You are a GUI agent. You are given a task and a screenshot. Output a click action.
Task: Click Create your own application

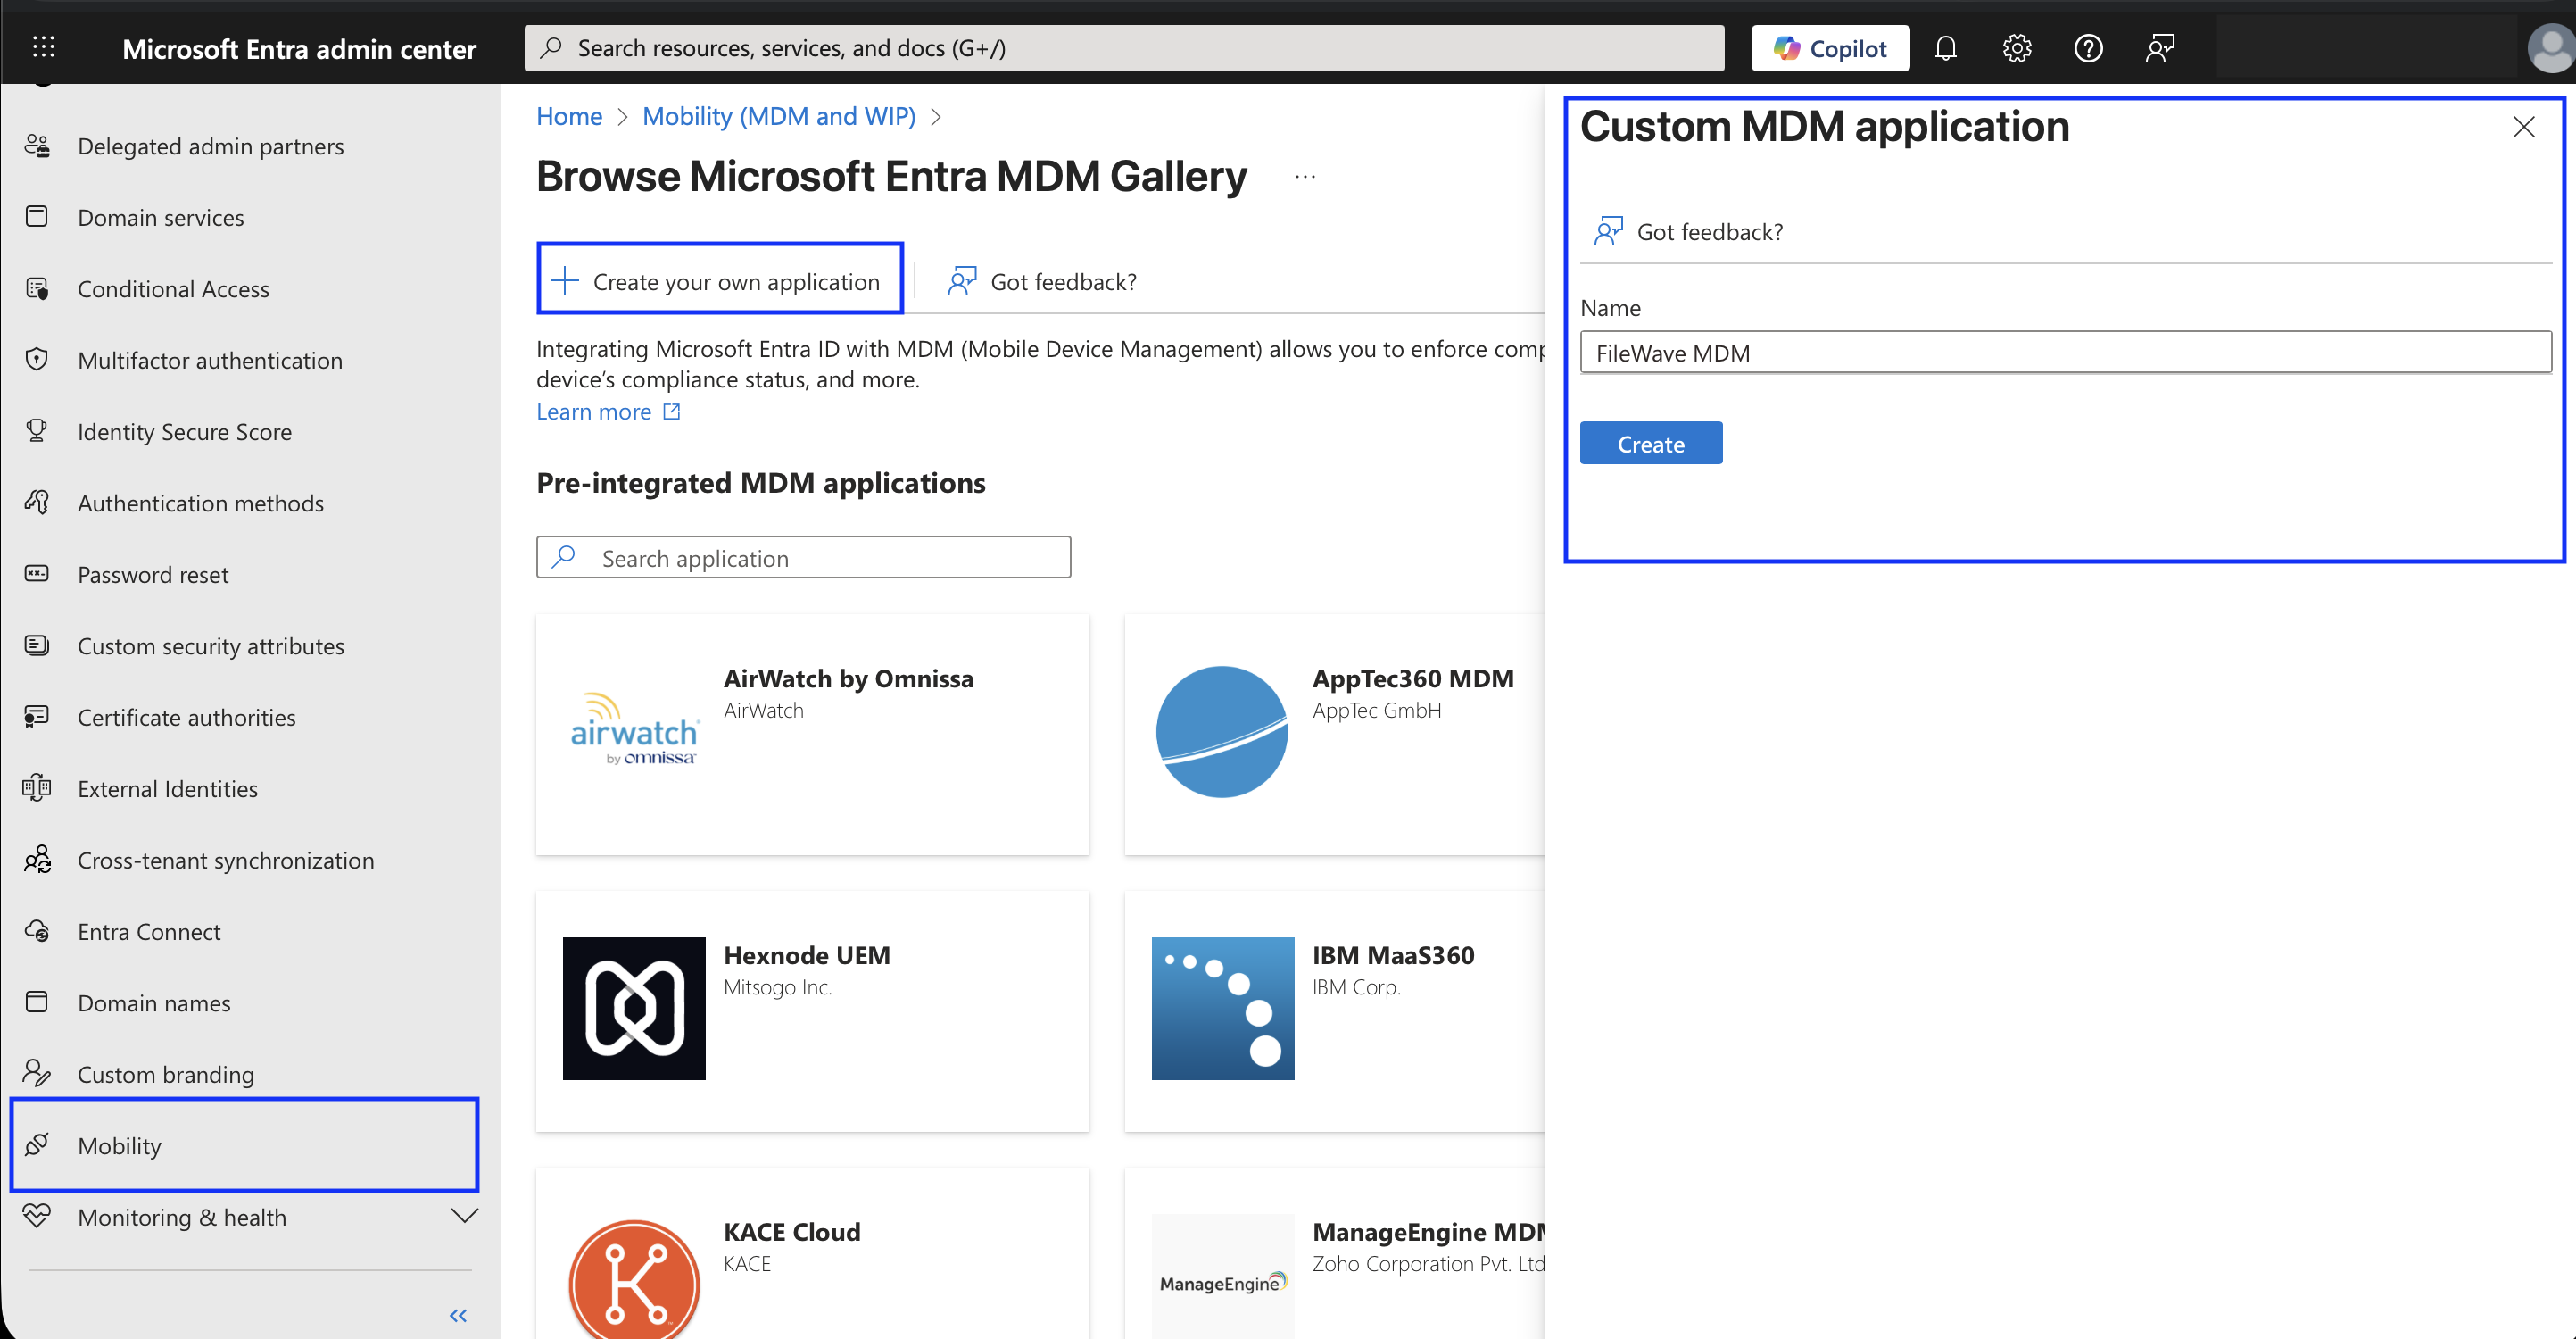click(720, 280)
